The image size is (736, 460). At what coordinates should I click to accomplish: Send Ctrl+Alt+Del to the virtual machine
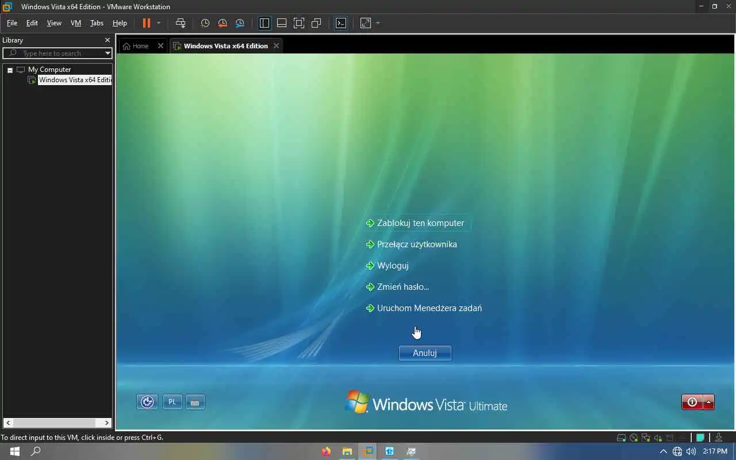coord(181,23)
